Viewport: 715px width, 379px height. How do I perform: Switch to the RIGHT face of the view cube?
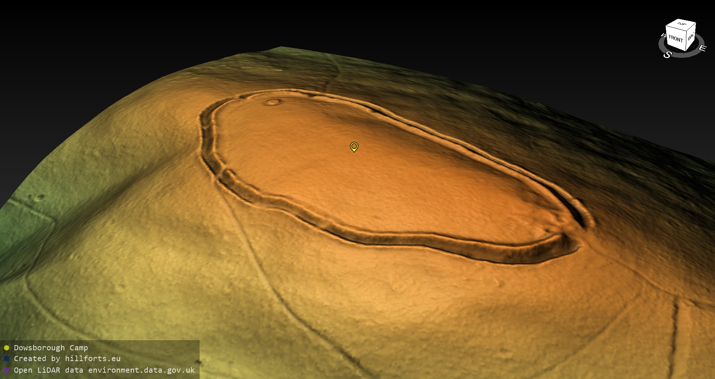click(x=691, y=37)
